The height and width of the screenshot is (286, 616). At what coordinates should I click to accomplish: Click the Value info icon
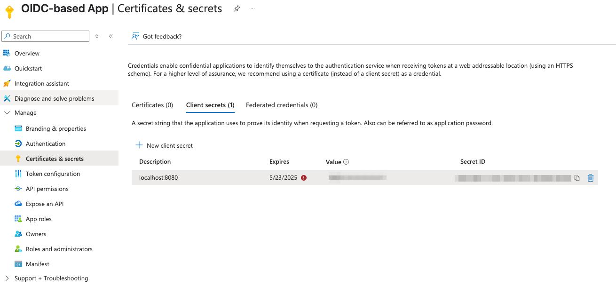point(346,162)
